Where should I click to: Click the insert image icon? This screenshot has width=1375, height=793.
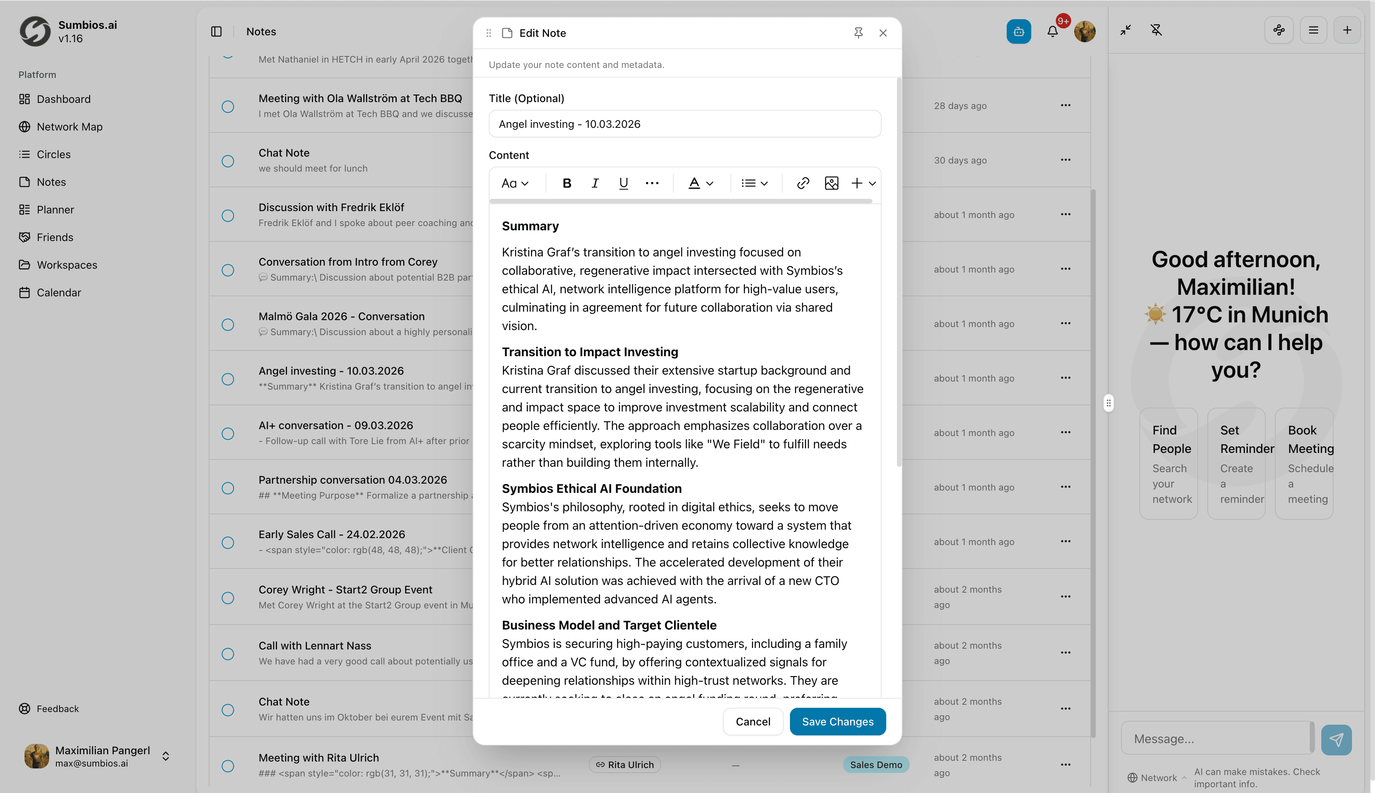[x=831, y=183]
